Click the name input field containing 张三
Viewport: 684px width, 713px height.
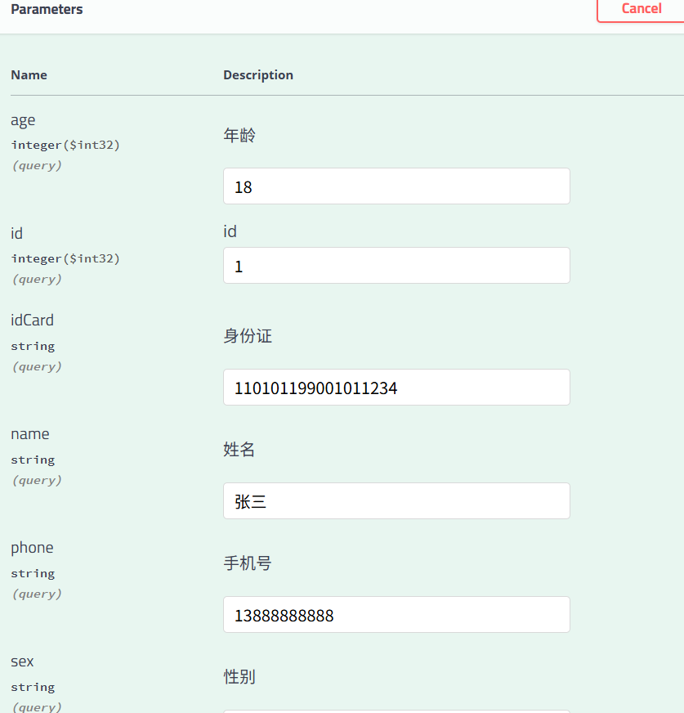[396, 501]
